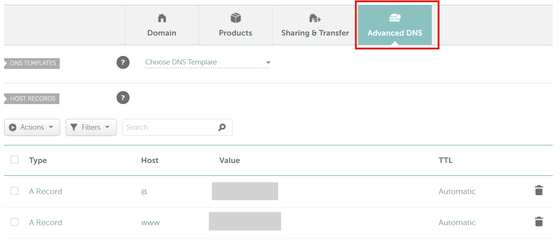Delete the www A Record with trash icon
The height and width of the screenshot is (240, 559).
pos(539,222)
